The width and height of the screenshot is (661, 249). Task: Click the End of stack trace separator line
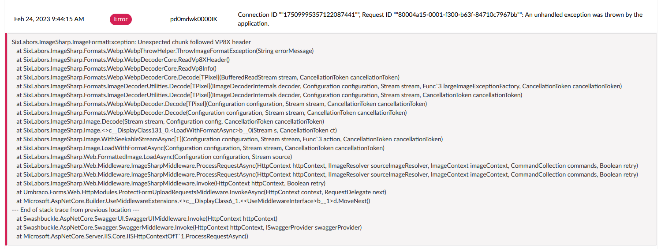click(x=75, y=210)
